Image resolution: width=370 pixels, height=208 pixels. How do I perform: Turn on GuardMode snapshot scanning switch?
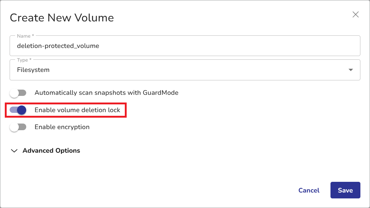(18, 93)
